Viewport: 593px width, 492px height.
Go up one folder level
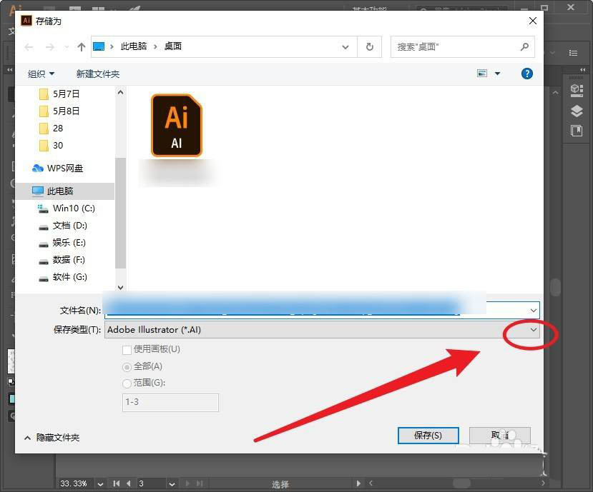pyautogui.click(x=82, y=47)
